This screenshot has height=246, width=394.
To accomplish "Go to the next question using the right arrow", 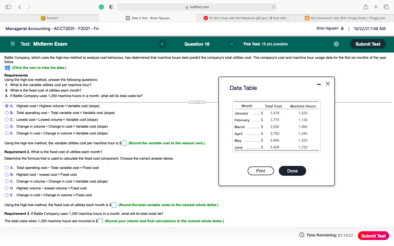I will (x=232, y=44).
